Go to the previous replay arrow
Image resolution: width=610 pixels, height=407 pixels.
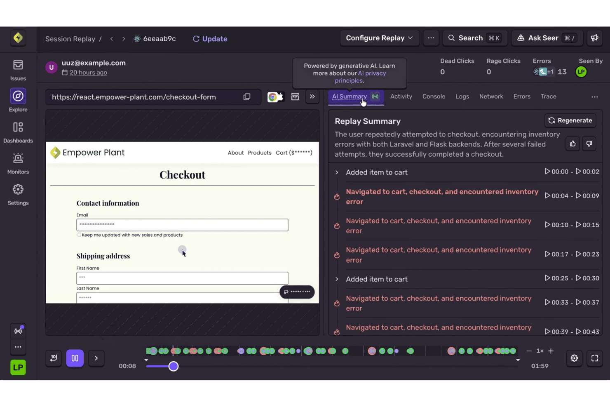[112, 39]
